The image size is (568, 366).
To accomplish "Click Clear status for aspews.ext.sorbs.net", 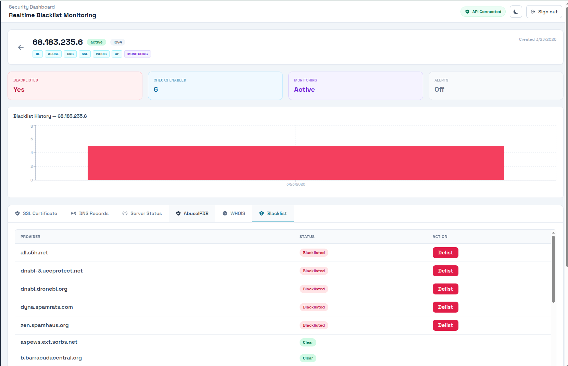I will coord(308,342).
